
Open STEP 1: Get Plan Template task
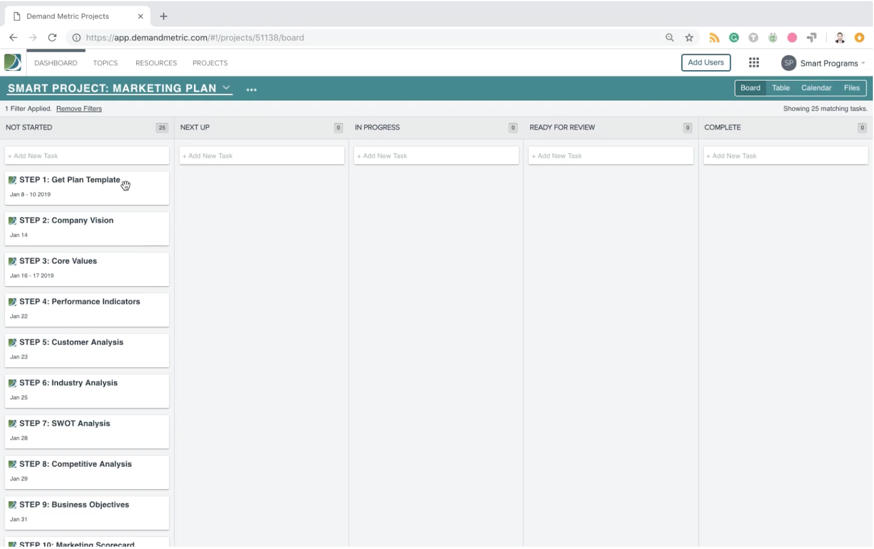(x=87, y=188)
